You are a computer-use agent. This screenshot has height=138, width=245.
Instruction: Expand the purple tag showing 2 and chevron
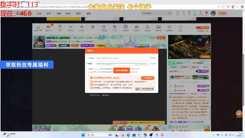pos(88,45)
